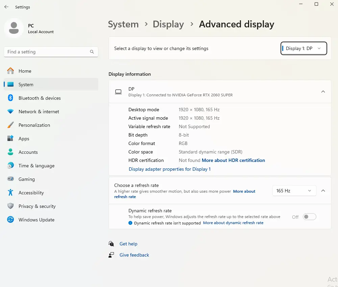This screenshot has height=287, width=338.
Task: Open Display adapter properties for Display 1
Action: [x=169, y=169]
